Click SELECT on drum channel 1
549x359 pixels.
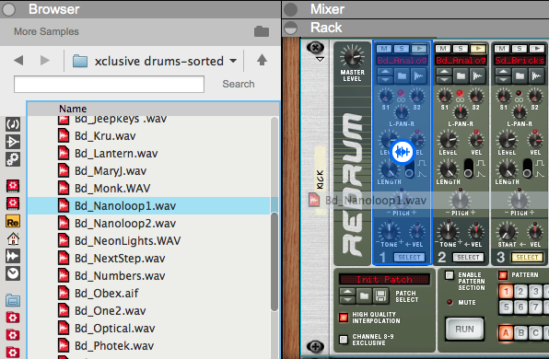pyautogui.click(x=409, y=257)
